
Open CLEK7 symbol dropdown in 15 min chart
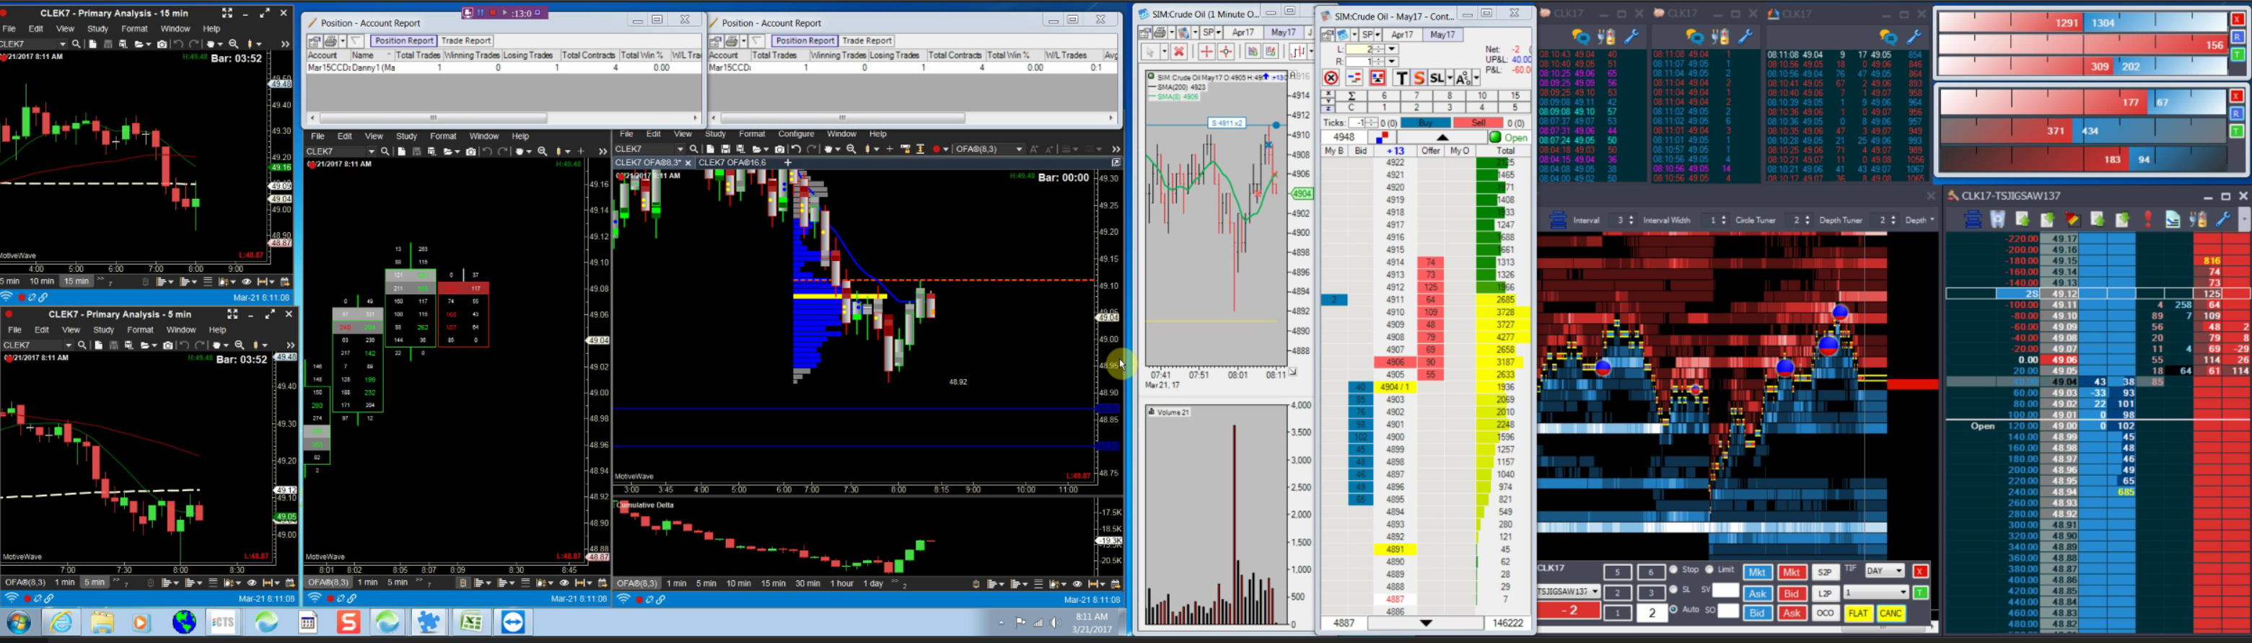coord(61,44)
